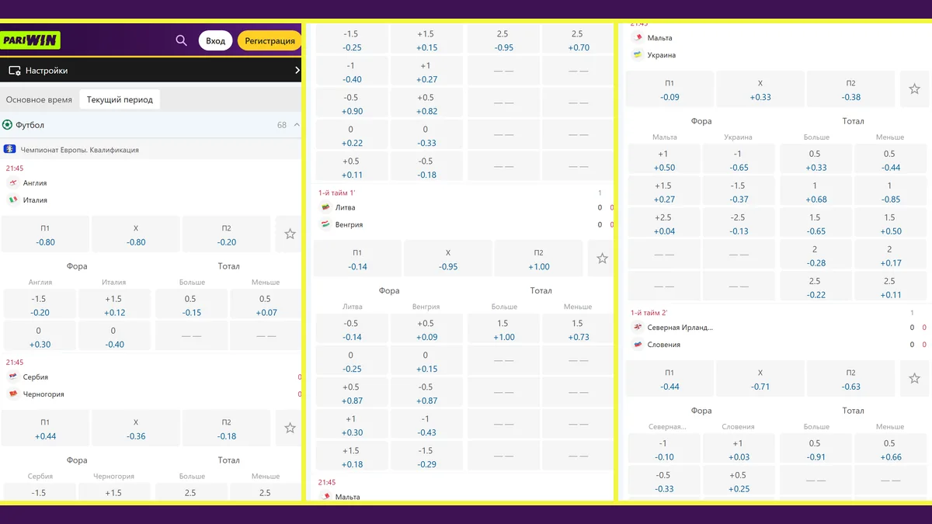Toggle the star for Северная Ирландия–Словения
The width and height of the screenshot is (932, 524).
(x=914, y=379)
